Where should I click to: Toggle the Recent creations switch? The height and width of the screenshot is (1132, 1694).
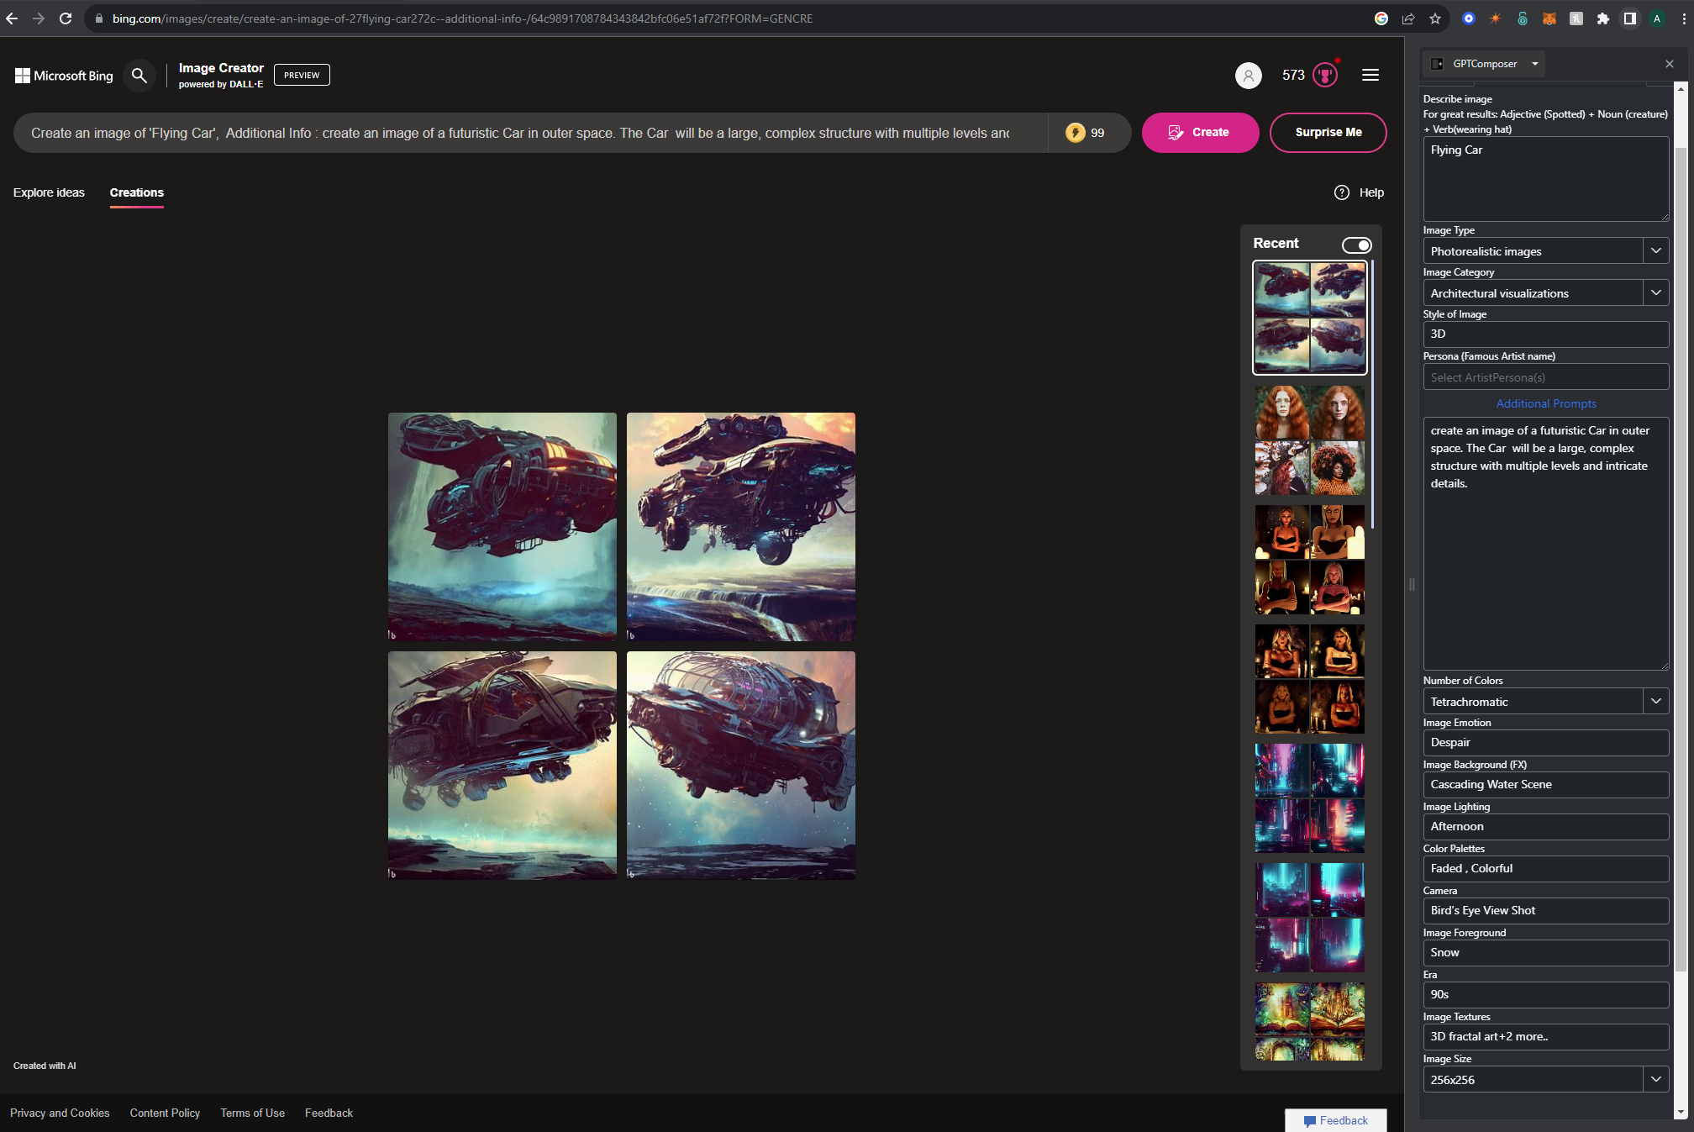(1356, 245)
